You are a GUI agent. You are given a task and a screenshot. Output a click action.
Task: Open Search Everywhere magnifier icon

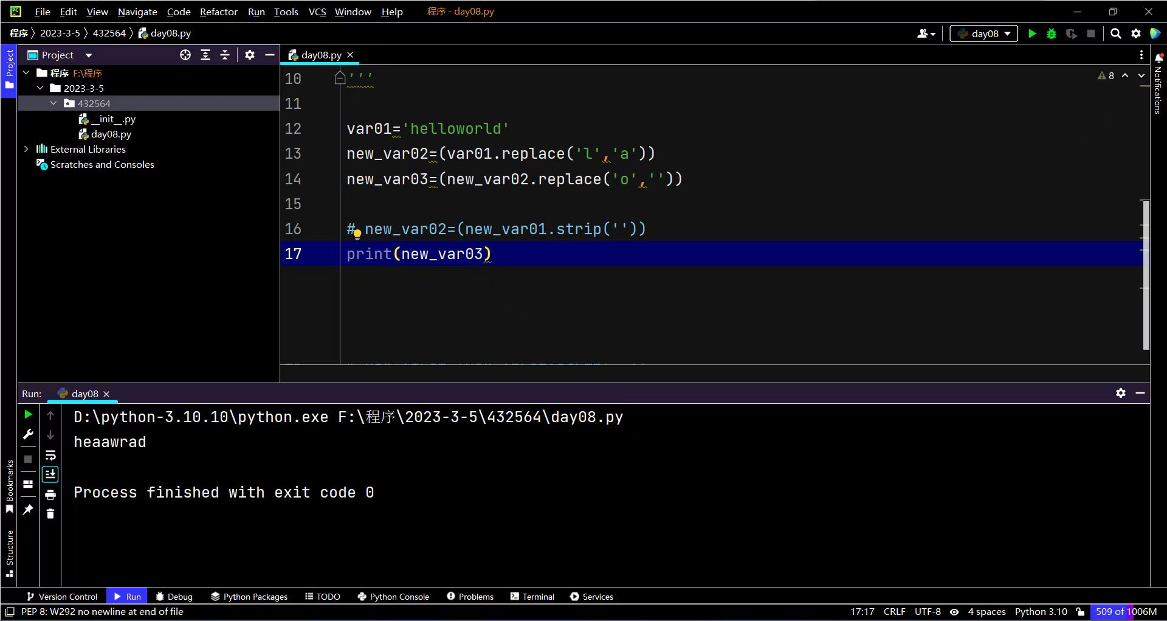1115,34
